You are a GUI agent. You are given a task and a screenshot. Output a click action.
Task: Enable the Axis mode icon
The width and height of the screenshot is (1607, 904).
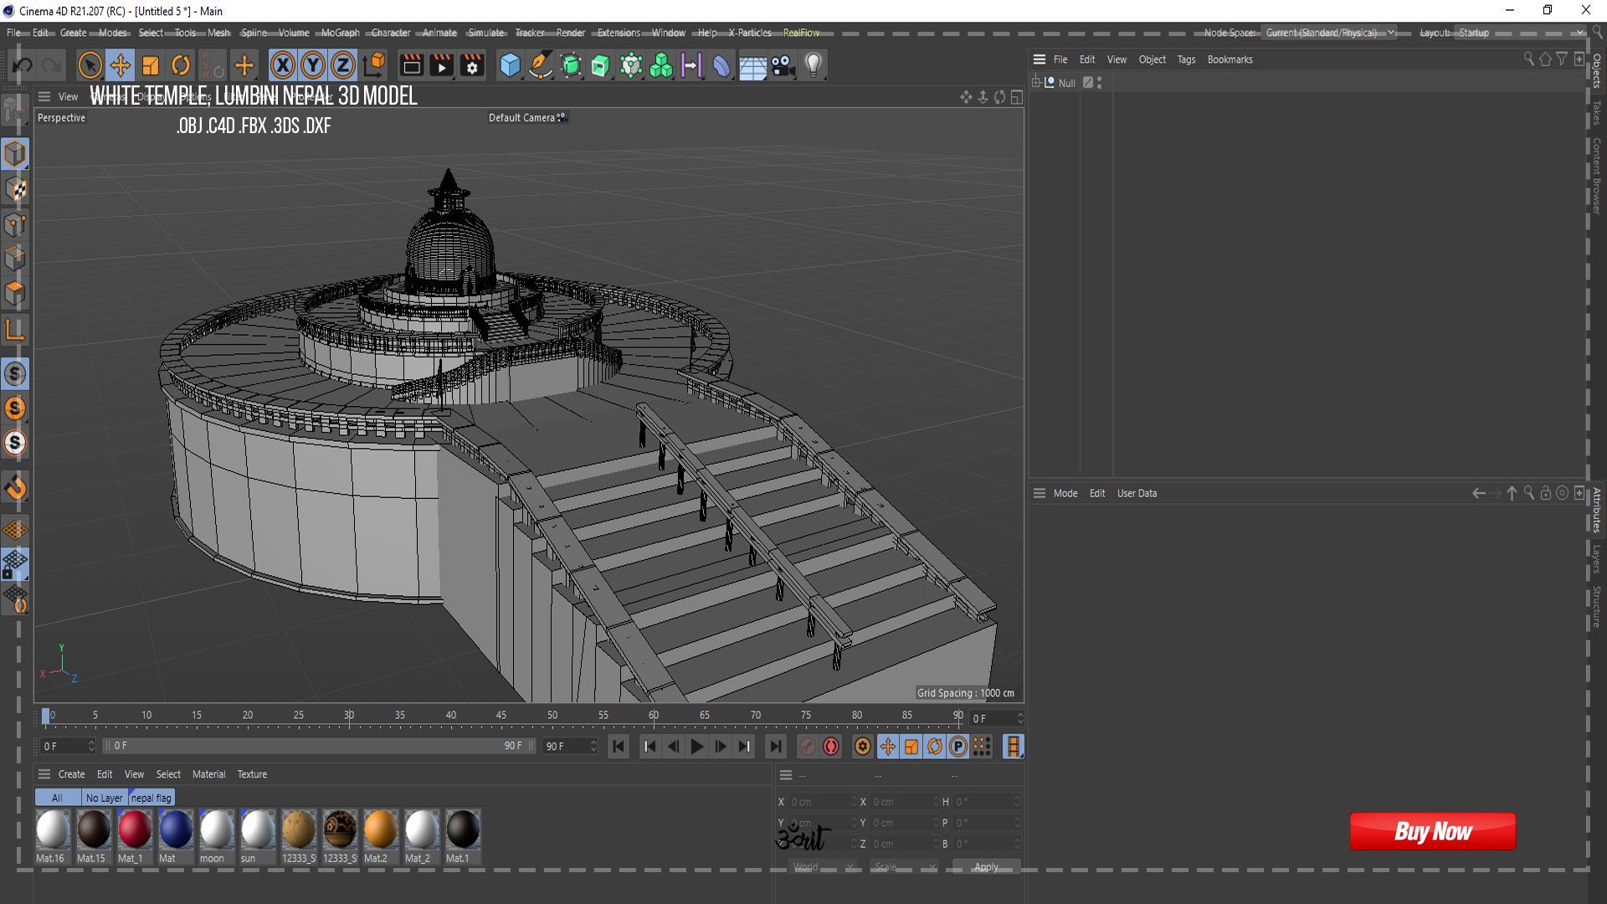pos(15,329)
